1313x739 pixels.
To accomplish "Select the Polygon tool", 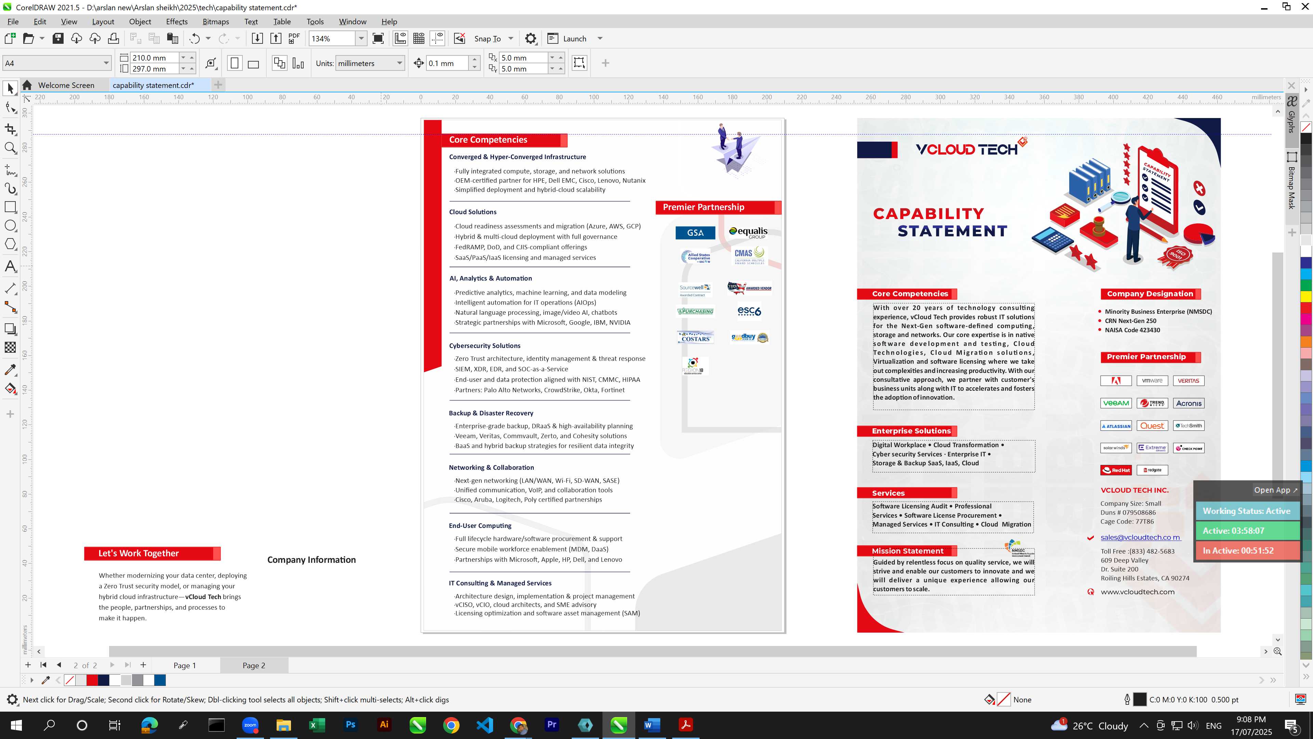I will pos(10,244).
